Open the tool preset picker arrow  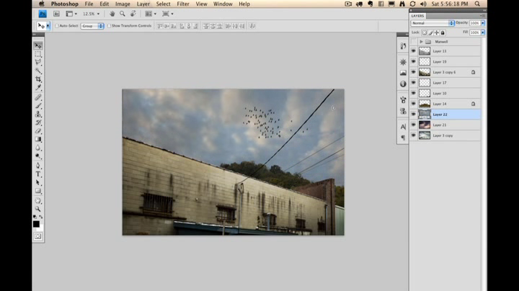click(x=48, y=26)
